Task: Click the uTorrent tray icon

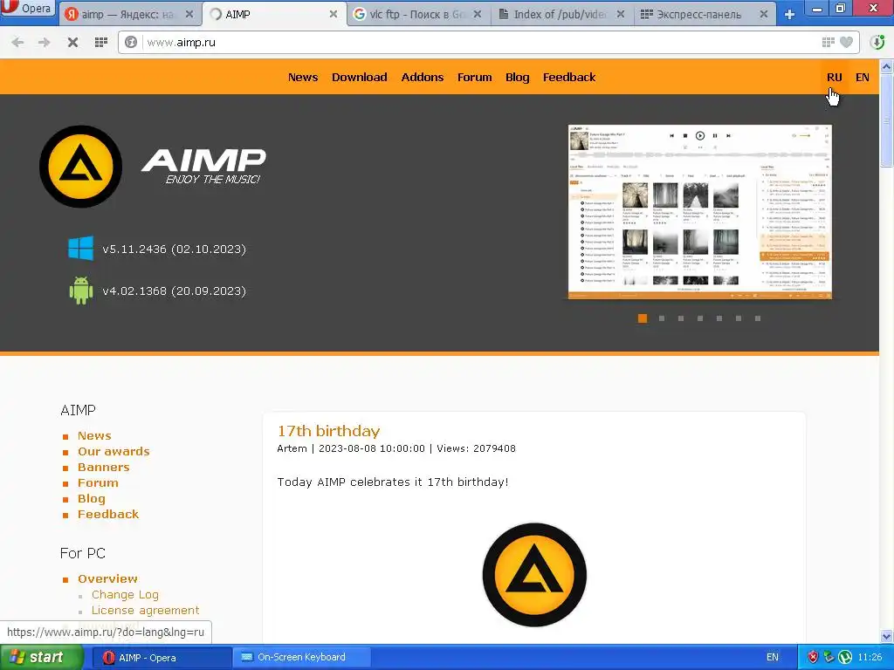Action: [x=845, y=657]
